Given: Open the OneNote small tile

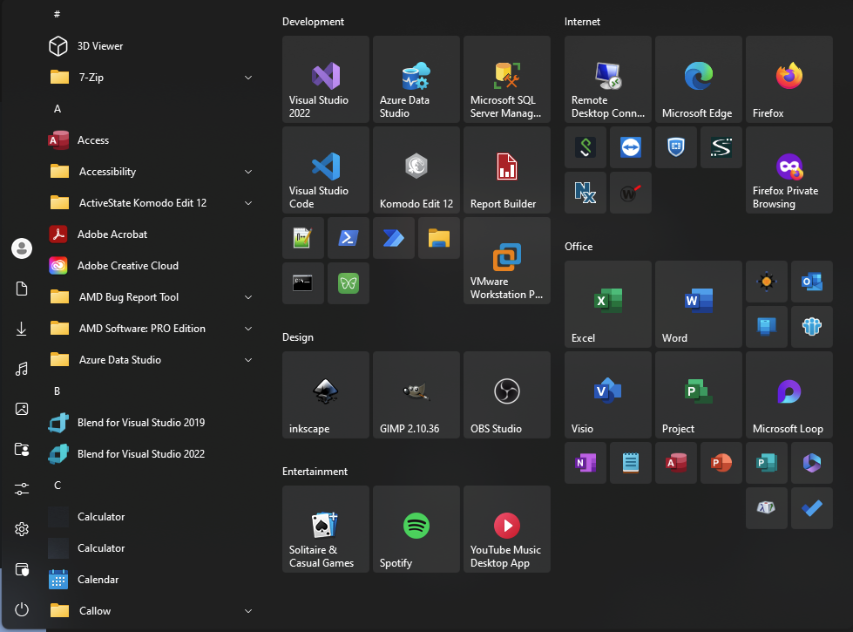Looking at the screenshot, I should click(x=585, y=463).
